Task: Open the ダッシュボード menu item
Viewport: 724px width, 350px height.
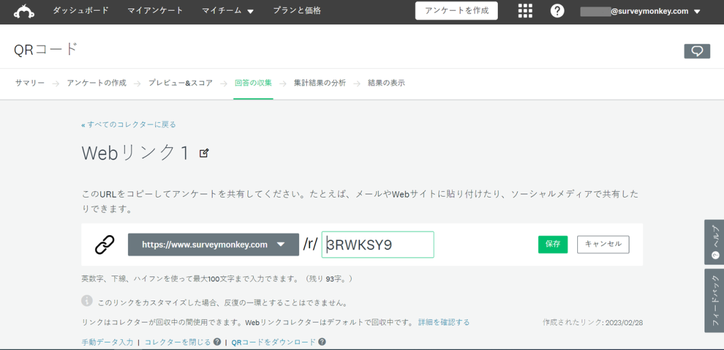Action: [x=81, y=11]
